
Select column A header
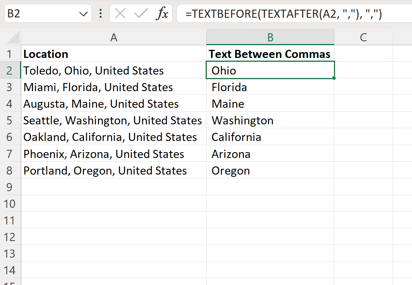[x=114, y=37]
